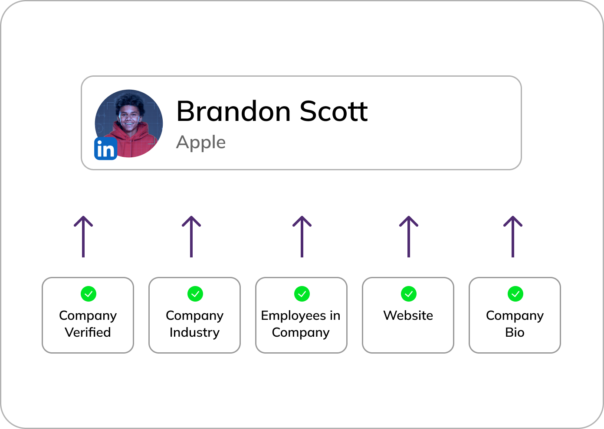The image size is (604, 429).
Task: Open Brandon Scott's profile photo
Action: (x=129, y=123)
